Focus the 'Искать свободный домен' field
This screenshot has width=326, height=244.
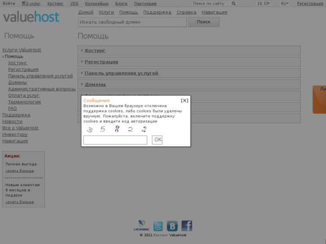click(132, 22)
